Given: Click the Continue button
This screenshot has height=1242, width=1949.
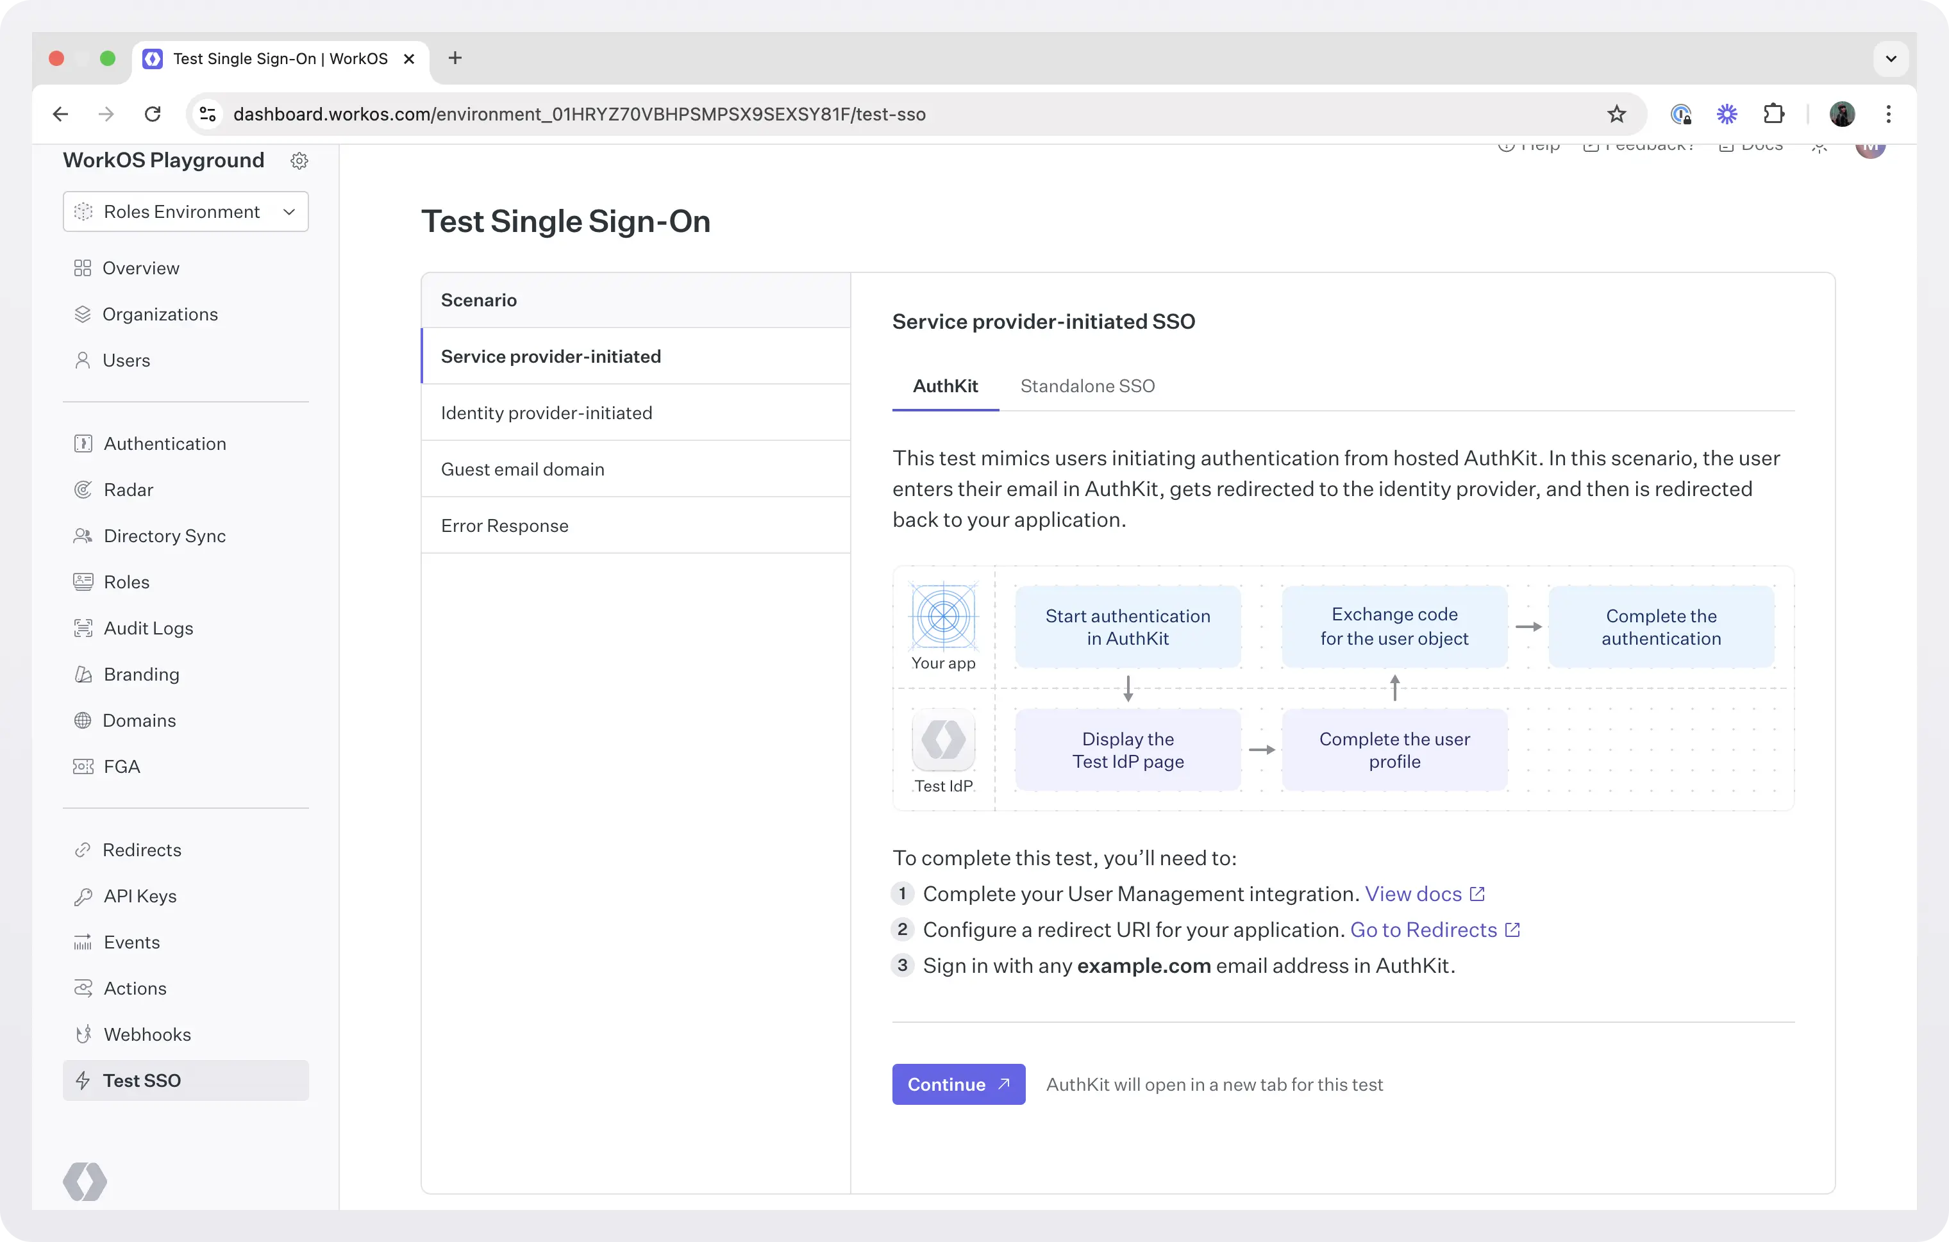Looking at the screenshot, I should (x=958, y=1084).
